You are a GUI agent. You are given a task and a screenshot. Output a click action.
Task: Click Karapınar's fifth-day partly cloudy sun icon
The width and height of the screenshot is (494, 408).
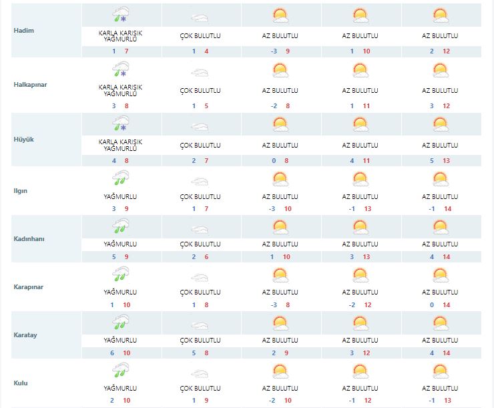click(441, 275)
